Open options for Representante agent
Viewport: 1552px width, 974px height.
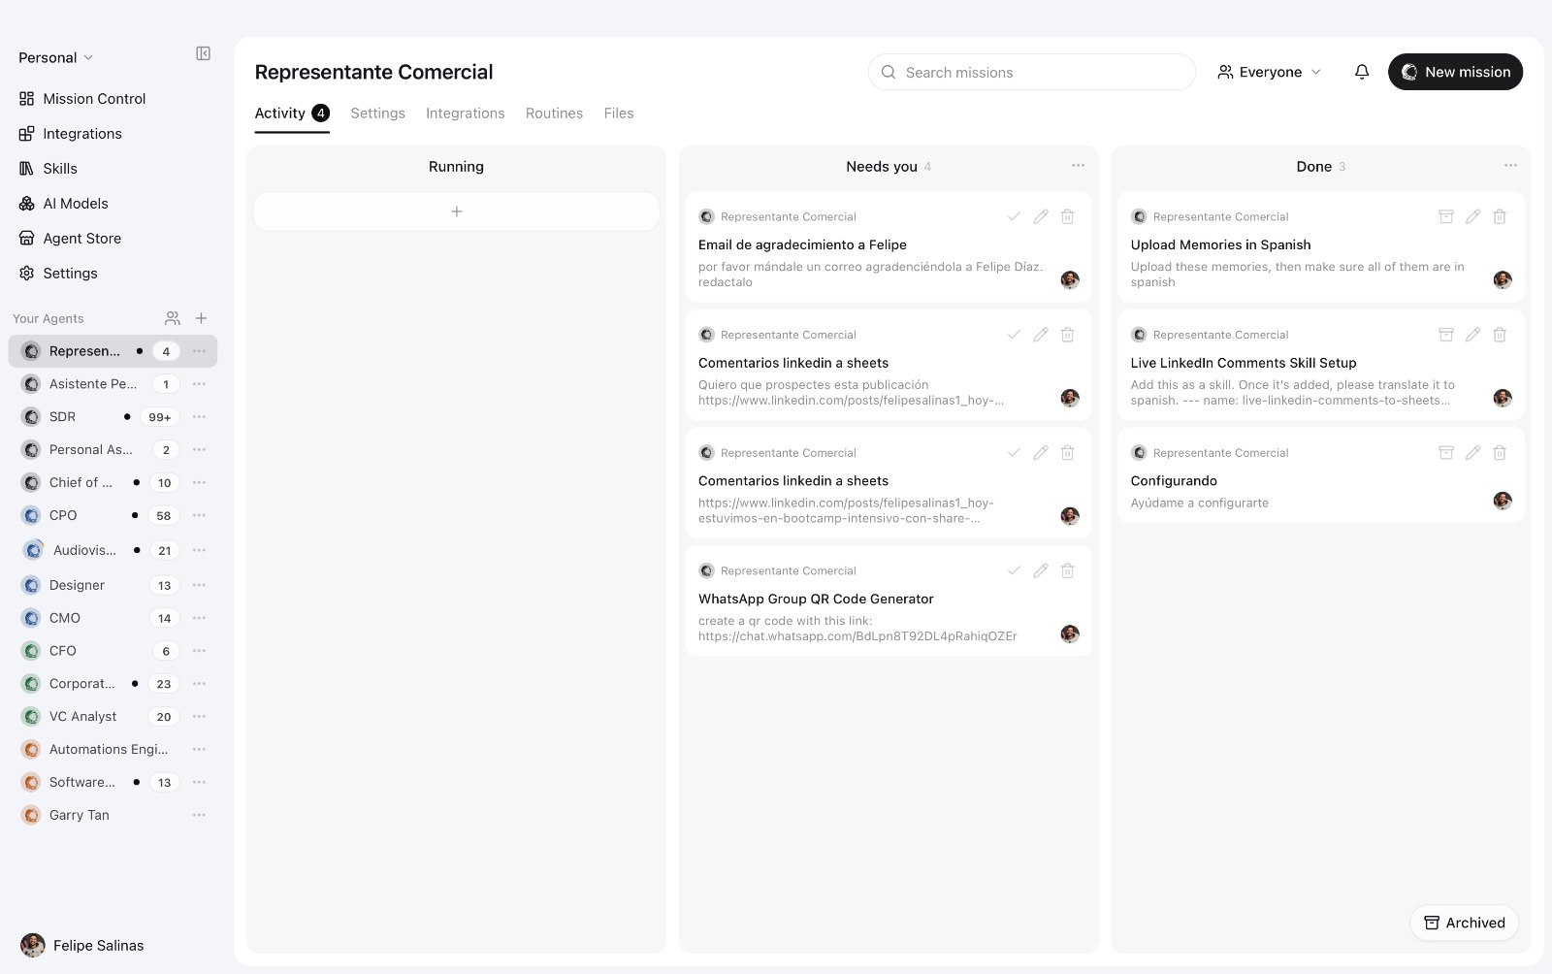pyautogui.click(x=199, y=351)
